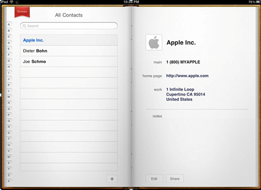Tap the battery indicator in status bar
This screenshot has width=261, height=190.
258,2
